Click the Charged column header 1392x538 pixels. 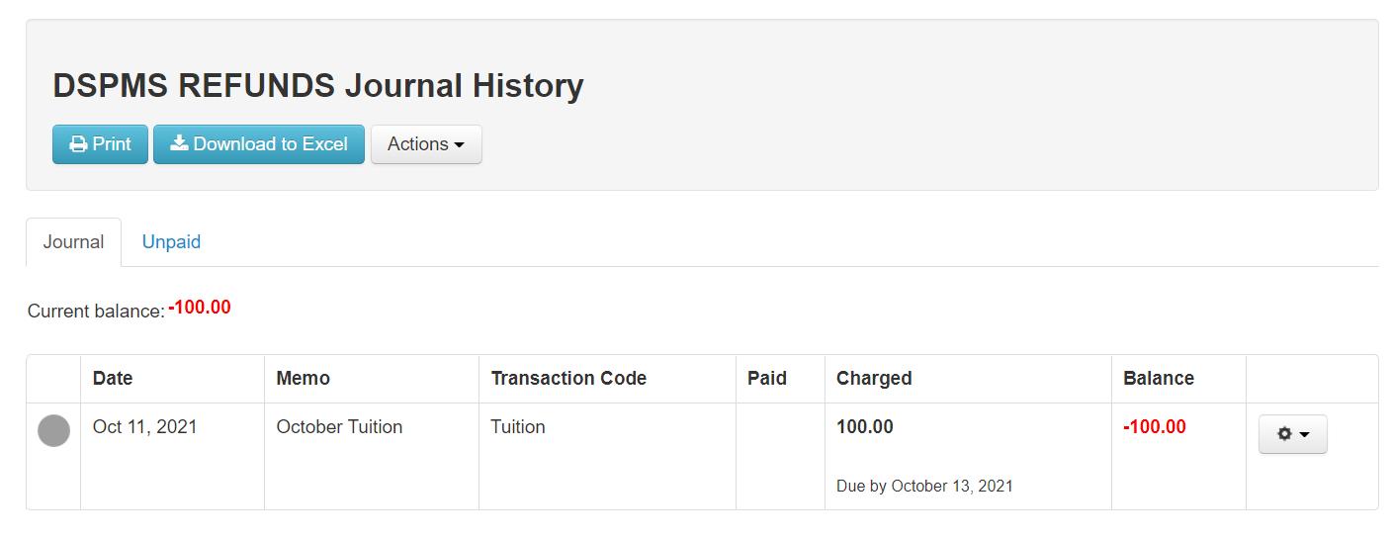(x=874, y=379)
